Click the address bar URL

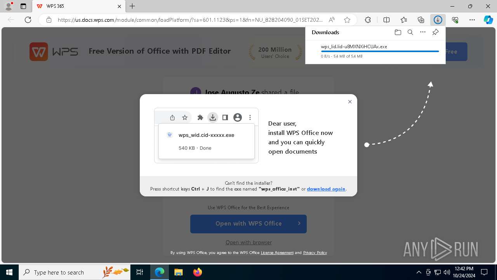pos(190,20)
